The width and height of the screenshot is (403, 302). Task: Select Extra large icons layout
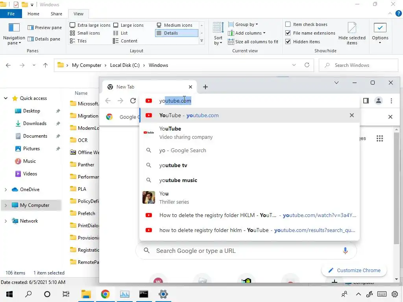[x=90, y=25]
